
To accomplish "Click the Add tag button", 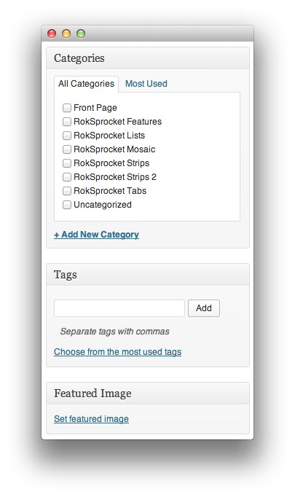I will [204, 308].
